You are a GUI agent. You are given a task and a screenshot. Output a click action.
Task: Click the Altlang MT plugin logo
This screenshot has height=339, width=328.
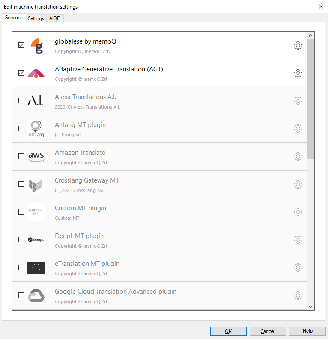(36, 129)
